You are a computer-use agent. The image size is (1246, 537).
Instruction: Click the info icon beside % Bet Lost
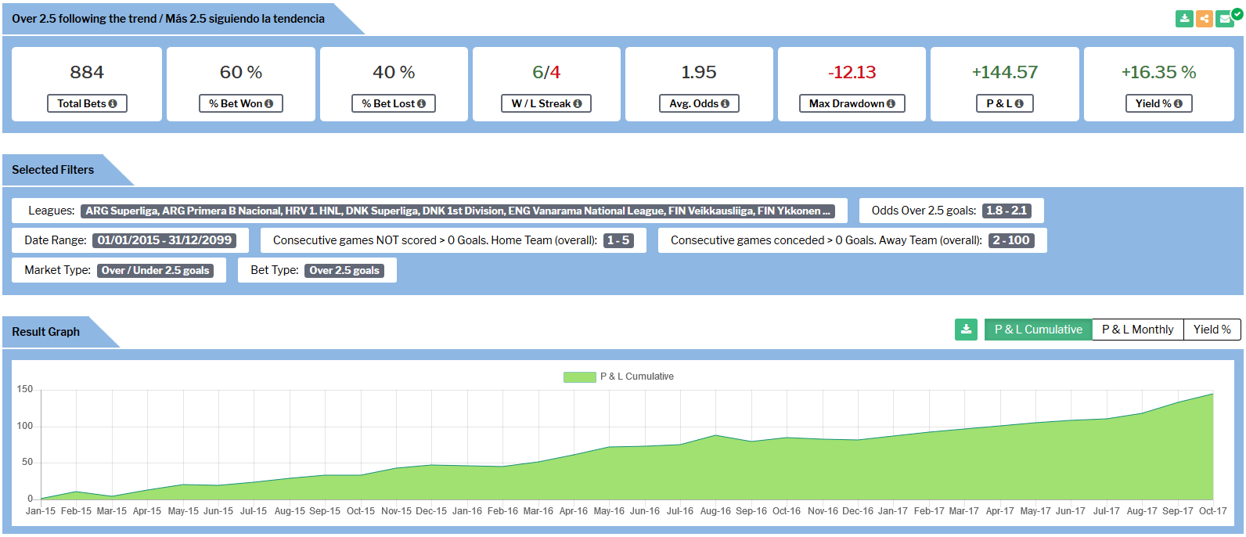point(422,104)
